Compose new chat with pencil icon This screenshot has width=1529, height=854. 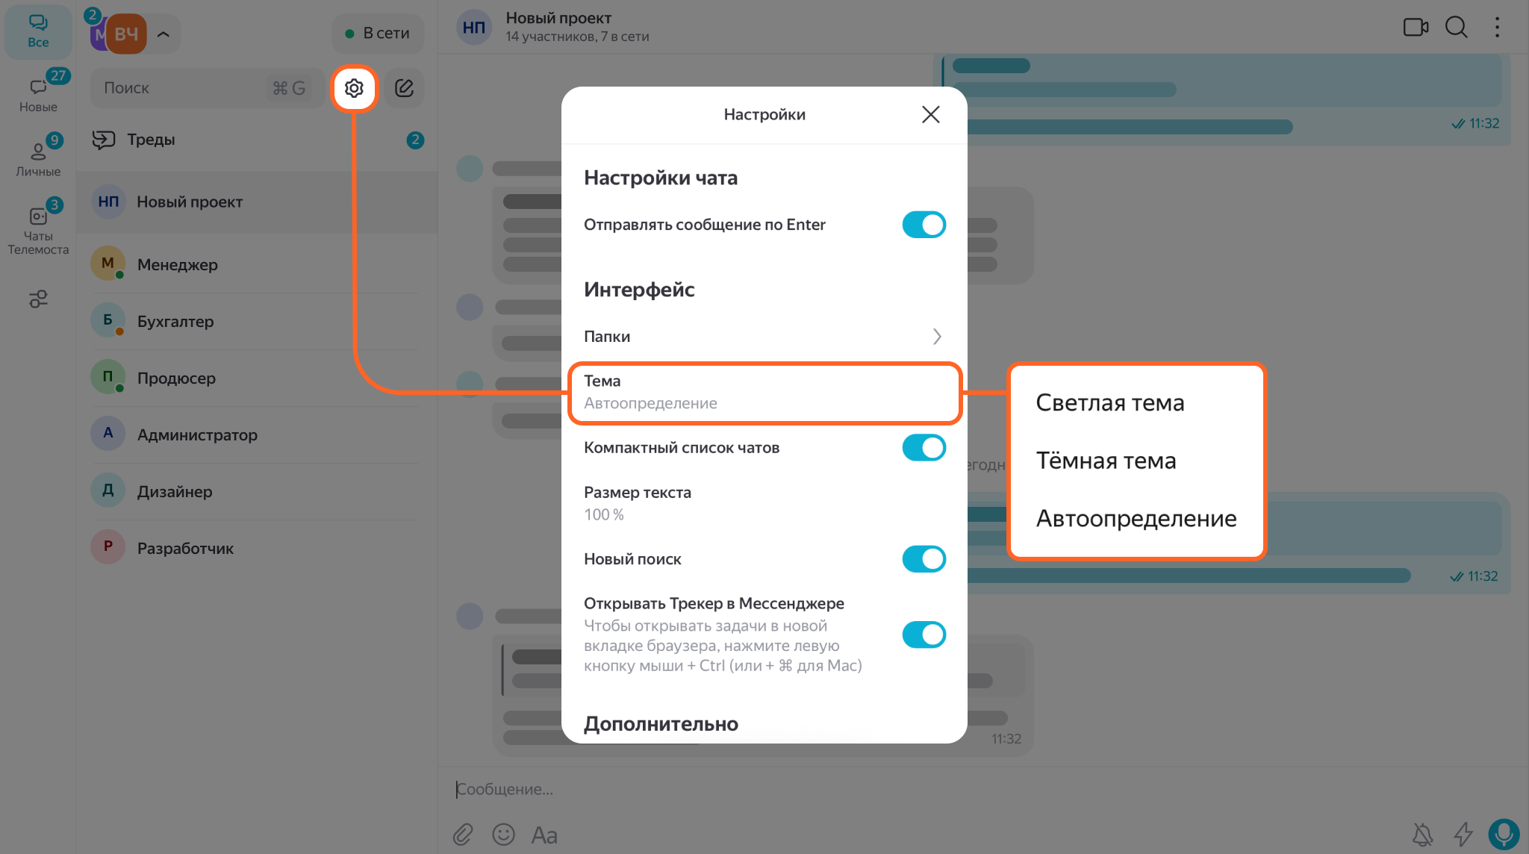pos(404,88)
